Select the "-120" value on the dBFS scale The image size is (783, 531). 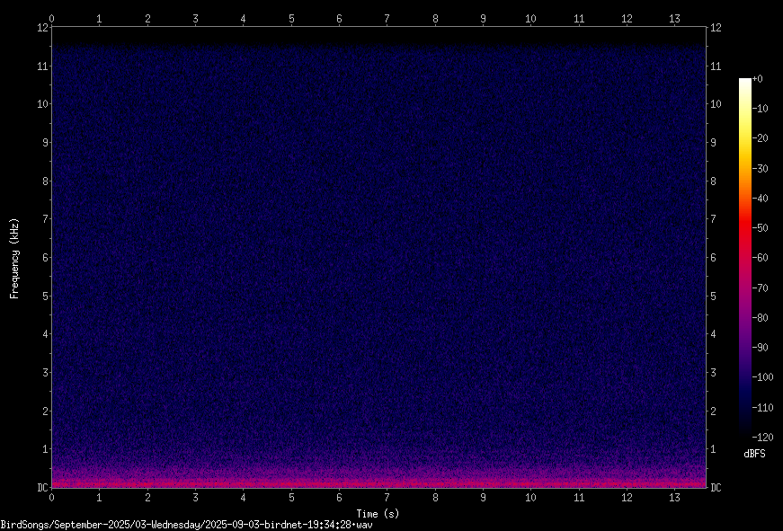tap(763, 438)
